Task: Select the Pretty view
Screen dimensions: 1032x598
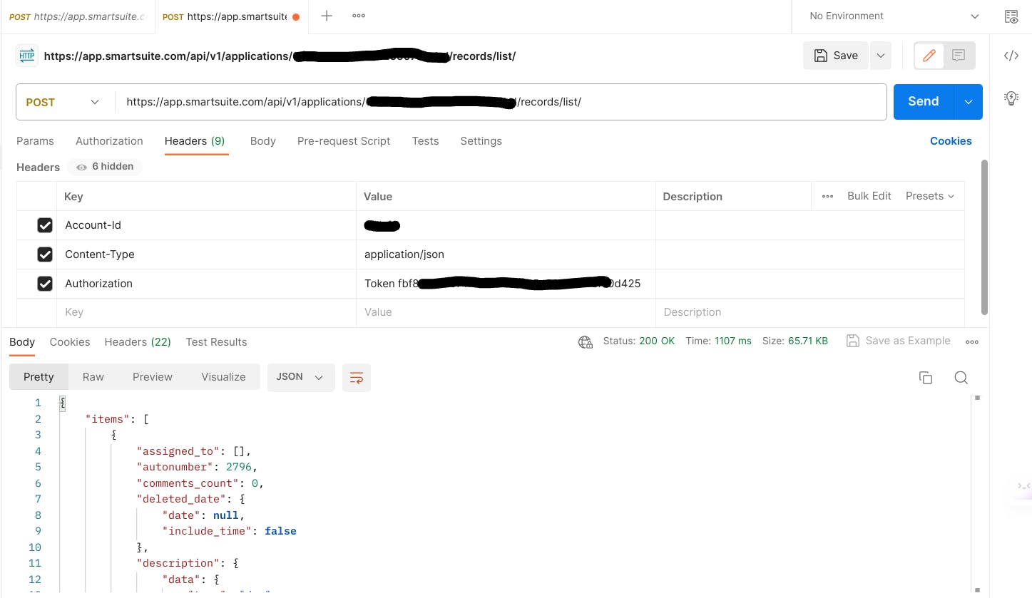Action: pos(39,377)
